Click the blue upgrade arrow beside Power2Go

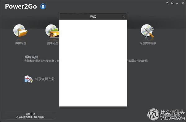click(x=43, y=6)
